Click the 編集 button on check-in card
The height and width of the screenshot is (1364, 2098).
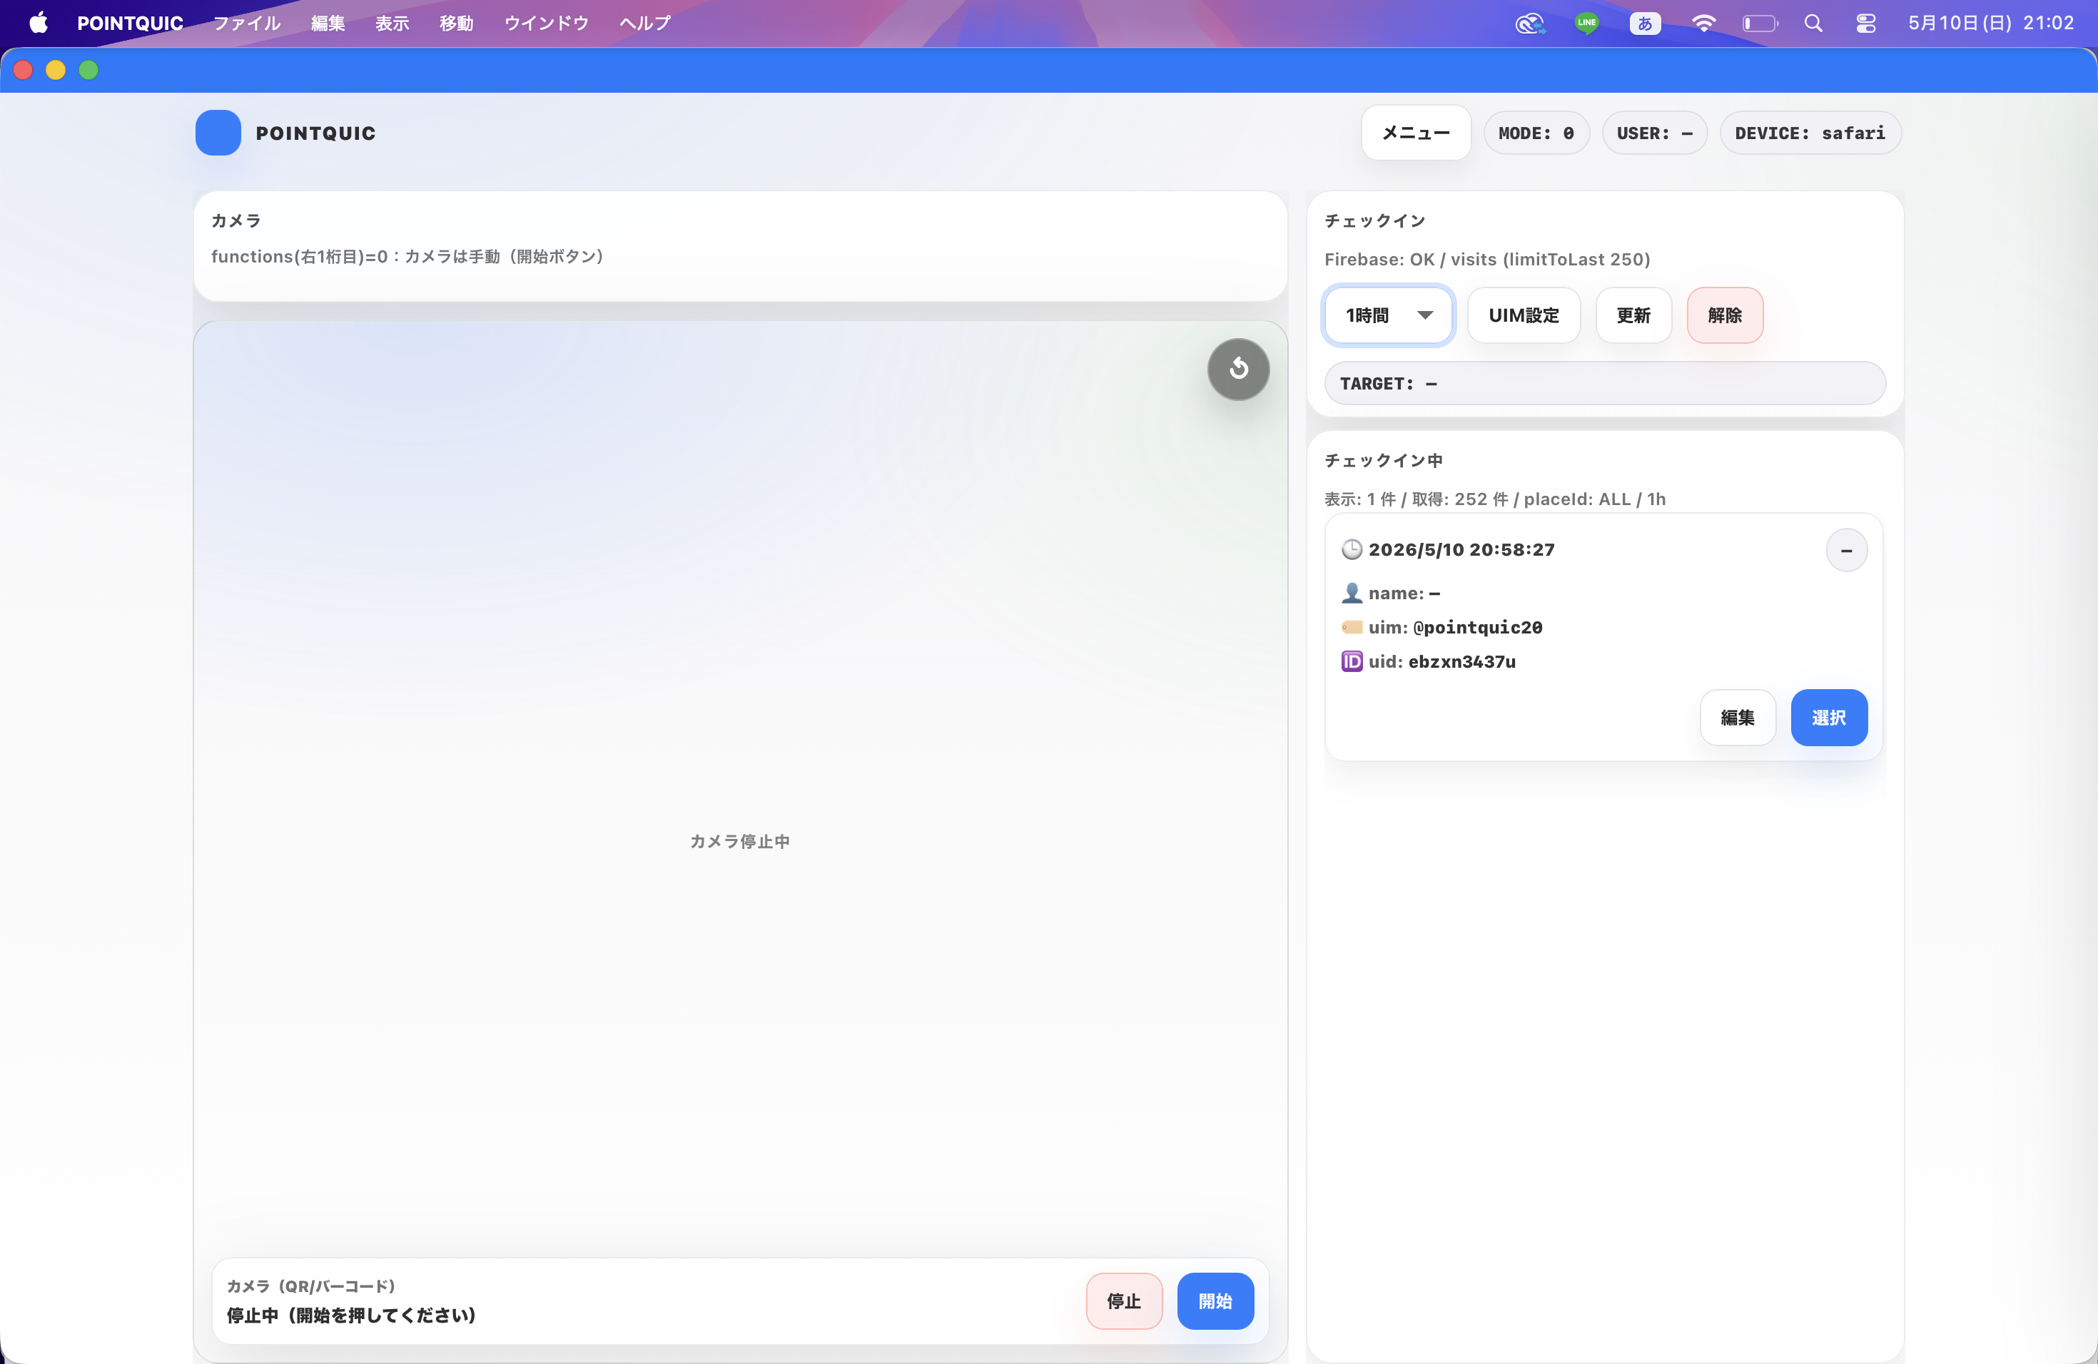click(1738, 718)
